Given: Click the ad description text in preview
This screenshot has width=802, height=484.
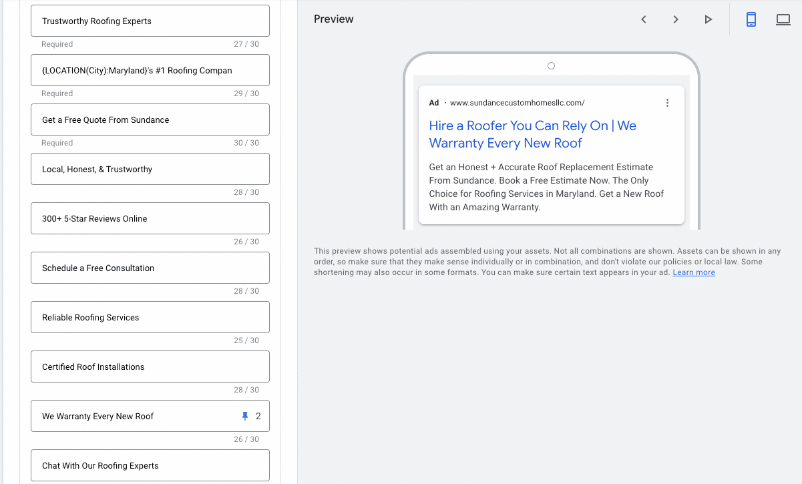Looking at the screenshot, I should coord(546,187).
